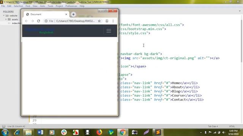Open the Help menu

point(82,6)
